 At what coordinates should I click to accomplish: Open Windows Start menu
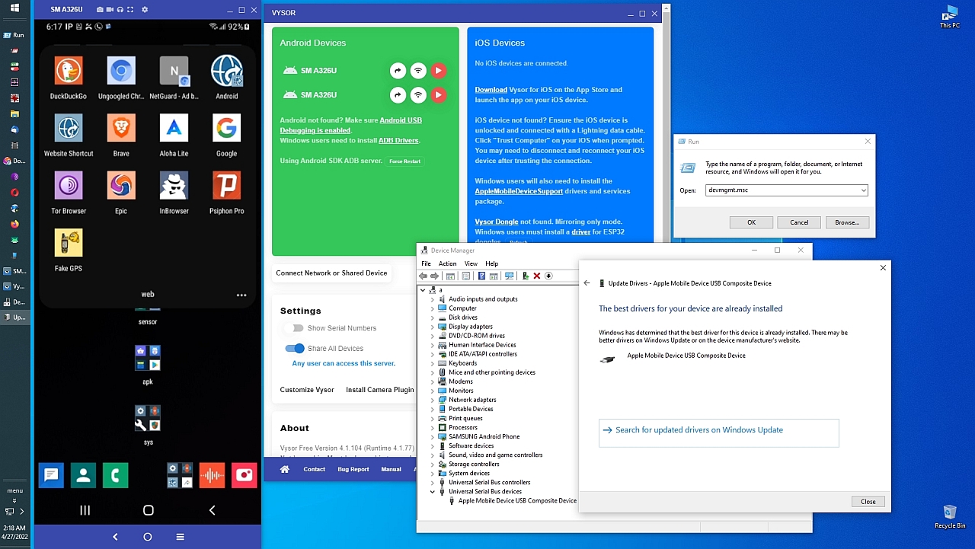(x=14, y=8)
